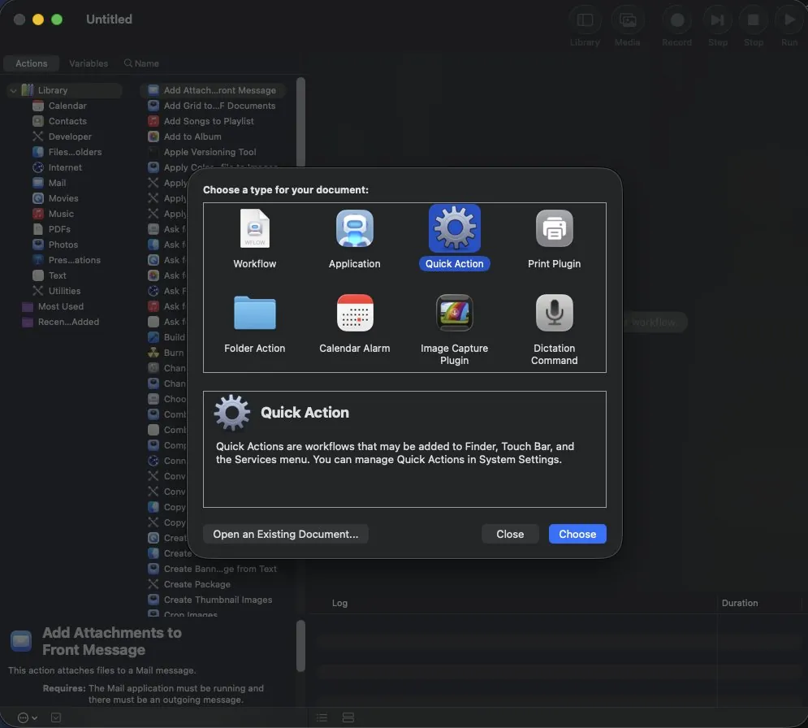Click the Duration column header
The width and height of the screenshot is (808, 728).
tap(740, 603)
